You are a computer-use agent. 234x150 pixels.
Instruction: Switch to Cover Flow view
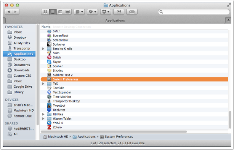pos(68,12)
